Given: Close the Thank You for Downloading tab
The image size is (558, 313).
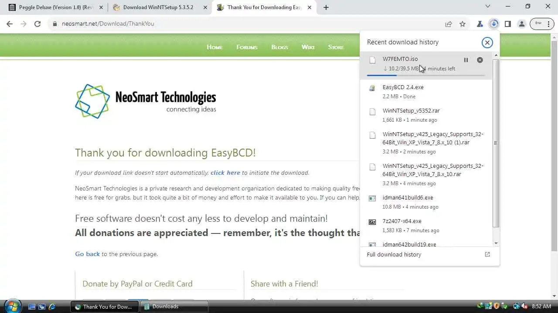Looking at the screenshot, I should [x=309, y=7].
